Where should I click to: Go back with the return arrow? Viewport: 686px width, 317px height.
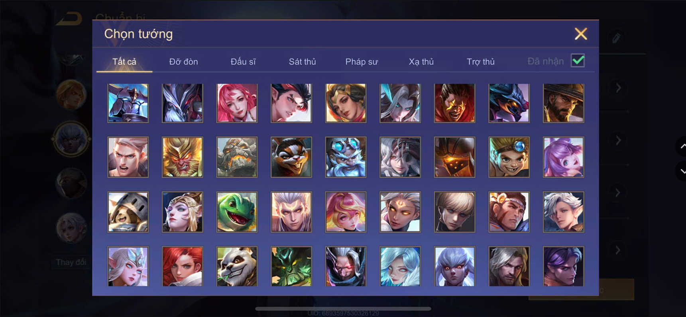click(69, 19)
